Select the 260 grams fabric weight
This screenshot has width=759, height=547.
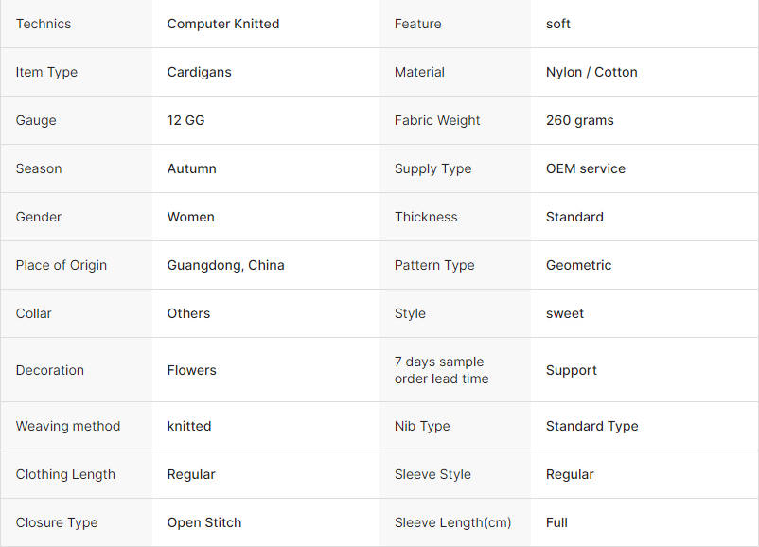pyautogui.click(x=580, y=120)
